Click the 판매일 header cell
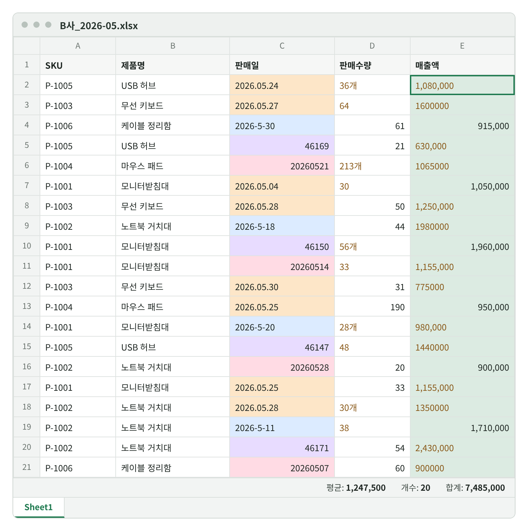 tap(282, 65)
